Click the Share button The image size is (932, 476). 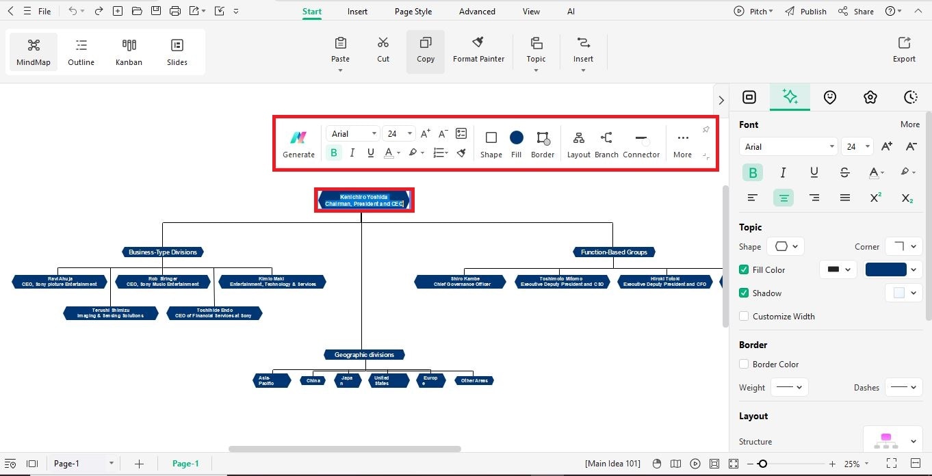click(856, 12)
